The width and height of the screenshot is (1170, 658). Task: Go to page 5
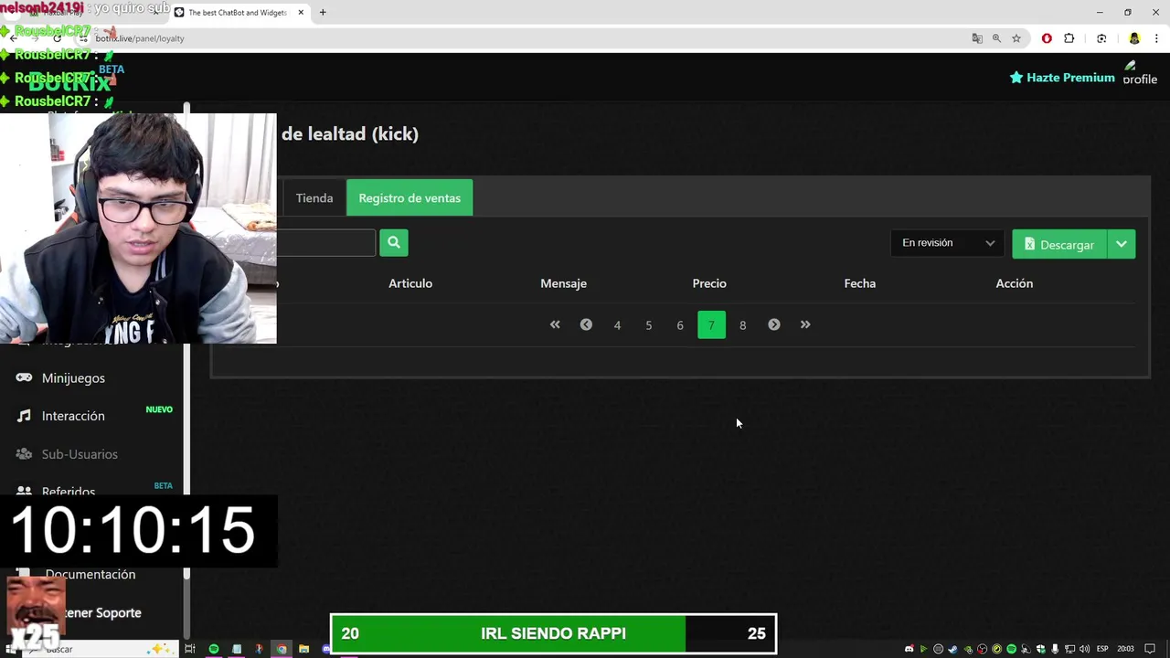pyautogui.click(x=649, y=325)
